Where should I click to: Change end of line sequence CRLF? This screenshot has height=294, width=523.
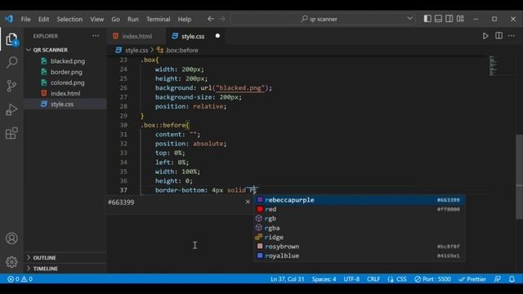tap(373, 279)
